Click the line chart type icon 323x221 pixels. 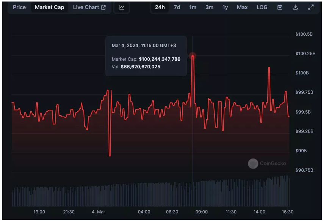tap(121, 7)
